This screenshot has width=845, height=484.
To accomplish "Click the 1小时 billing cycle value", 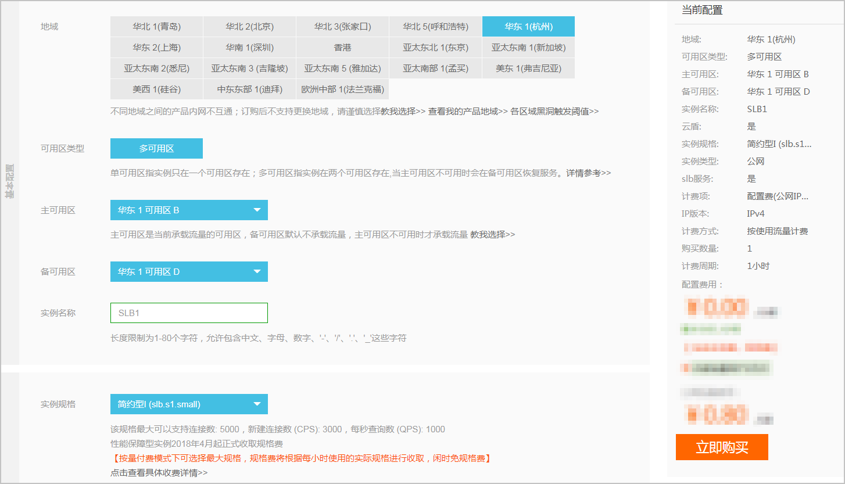I will point(758,266).
